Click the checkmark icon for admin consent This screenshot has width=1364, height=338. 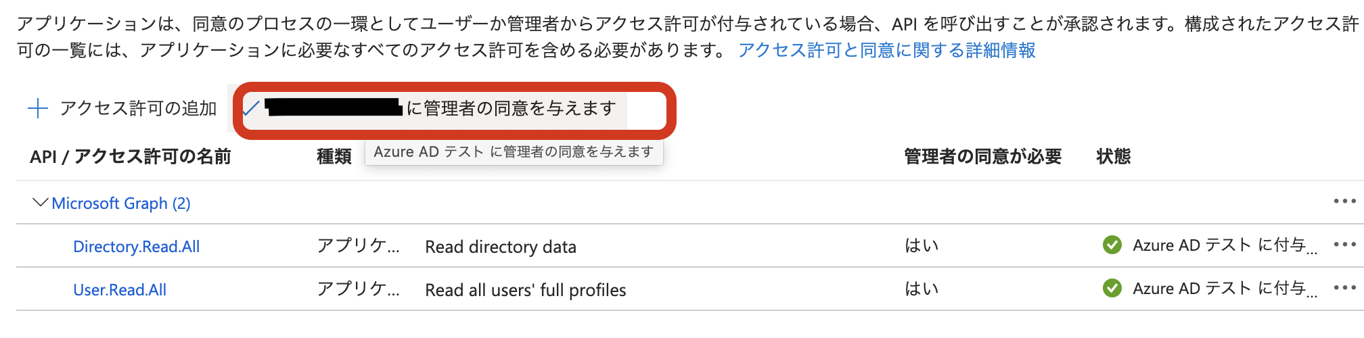click(x=251, y=108)
